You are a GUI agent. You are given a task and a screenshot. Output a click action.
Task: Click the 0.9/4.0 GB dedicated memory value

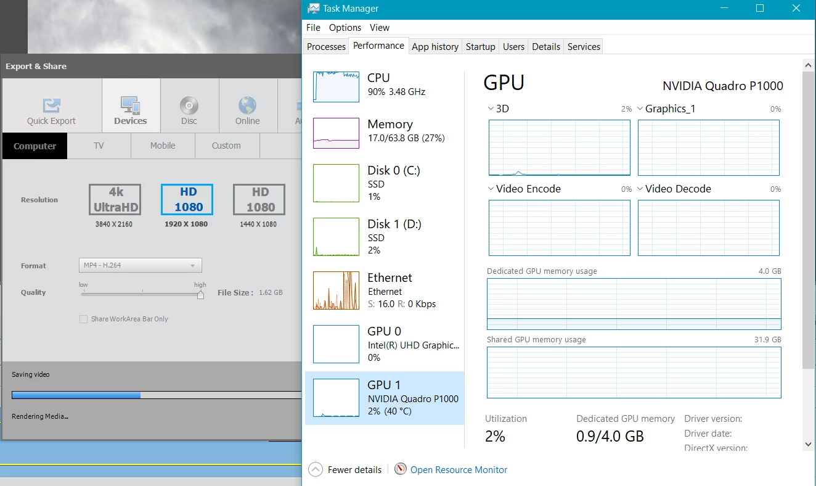(610, 437)
